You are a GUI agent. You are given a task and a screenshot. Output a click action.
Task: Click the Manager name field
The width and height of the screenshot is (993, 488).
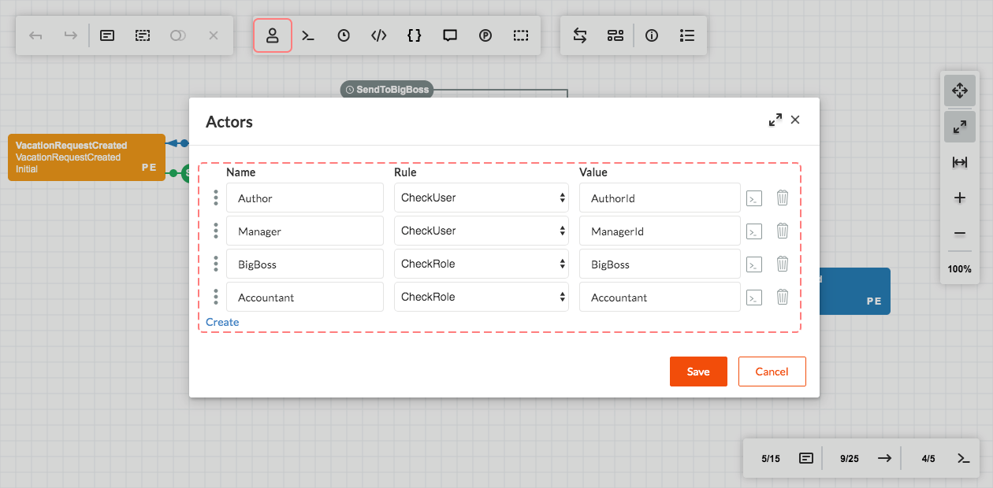coord(305,231)
